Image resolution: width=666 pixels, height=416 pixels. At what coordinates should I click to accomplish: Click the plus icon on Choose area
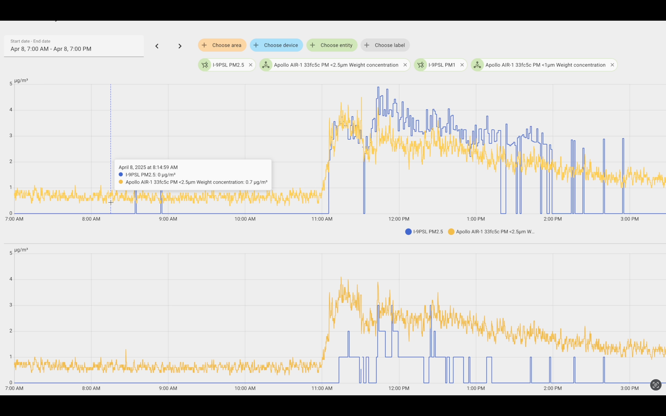204,45
